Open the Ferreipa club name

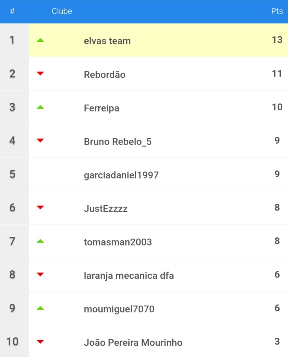(101, 108)
